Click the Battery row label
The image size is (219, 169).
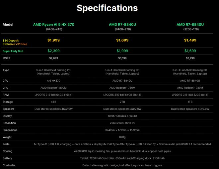[8, 158]
